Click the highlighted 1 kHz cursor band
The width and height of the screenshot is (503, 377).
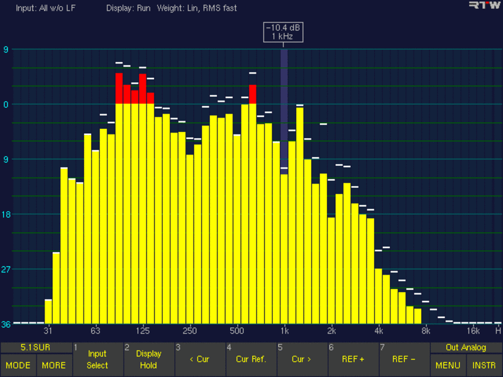pyautogui.click(x=284, y=112)
